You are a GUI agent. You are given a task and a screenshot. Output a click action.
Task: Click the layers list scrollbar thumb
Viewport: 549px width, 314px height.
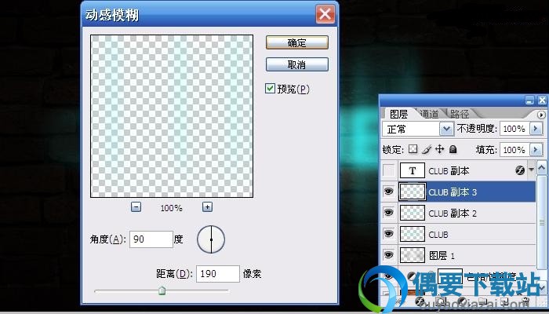coord(542,221)
